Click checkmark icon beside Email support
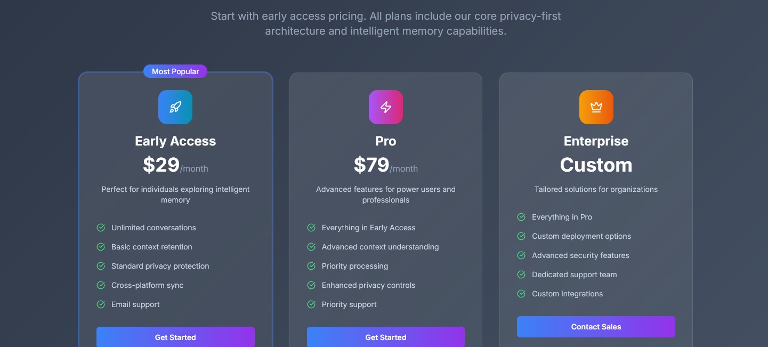768x347 pixels. [101, 304]
